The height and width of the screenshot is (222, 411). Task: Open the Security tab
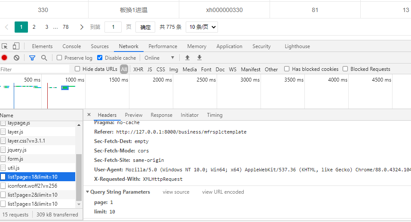(x=261, y=46)
